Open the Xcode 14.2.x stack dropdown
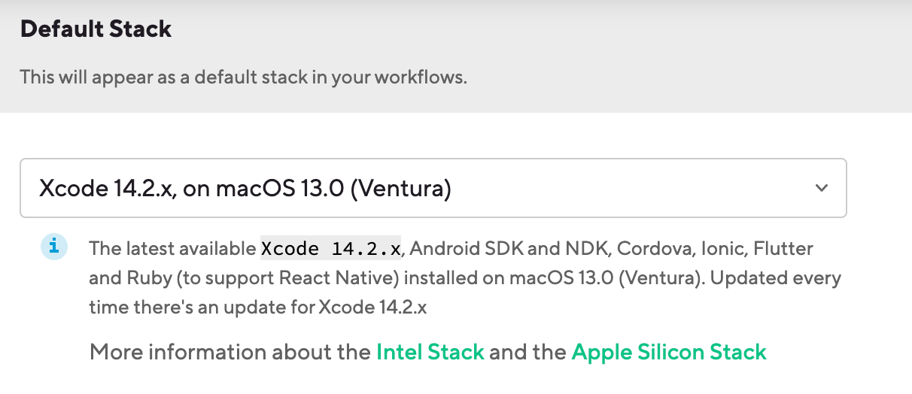The height and width of the screenshot is (394, 912). coord(433,188)
